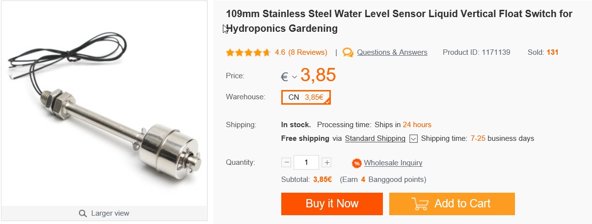Click the orange Wholesale Inquiry badge icon
This screenshot has width=592, height=224.
pyautogui.click(x=357, y=163)
